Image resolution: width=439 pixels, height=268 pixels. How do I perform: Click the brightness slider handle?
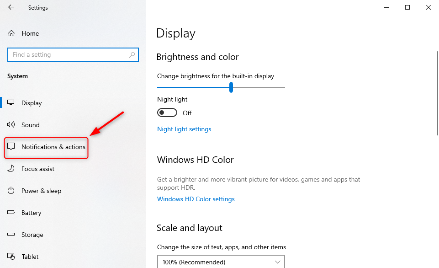[231, 87]
